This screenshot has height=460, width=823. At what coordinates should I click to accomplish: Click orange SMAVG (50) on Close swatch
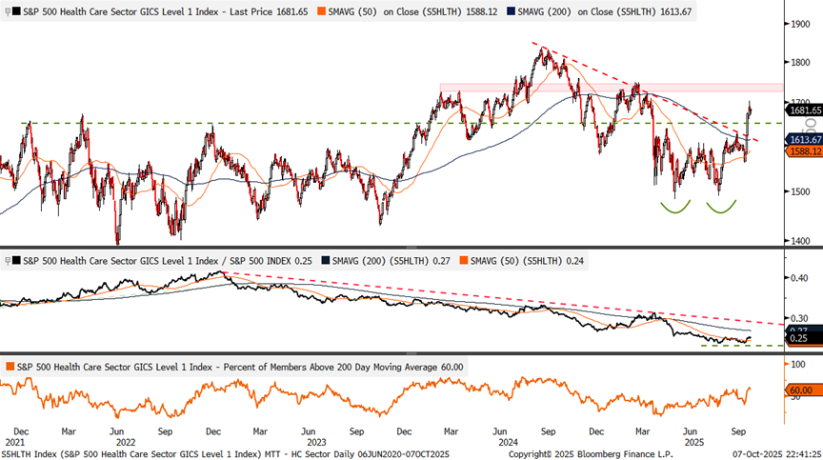click(321, 11)
